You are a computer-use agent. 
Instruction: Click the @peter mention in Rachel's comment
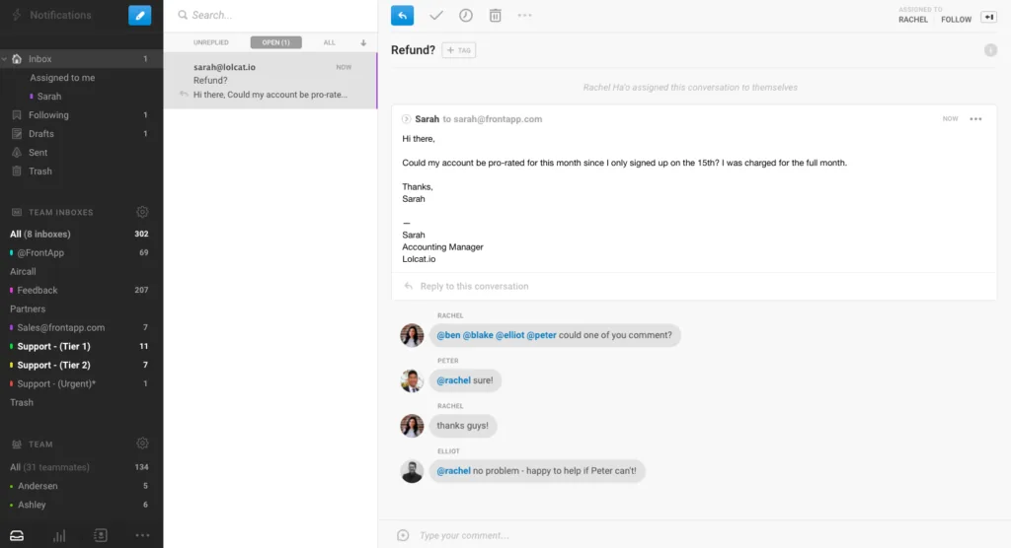pos(541,335)
